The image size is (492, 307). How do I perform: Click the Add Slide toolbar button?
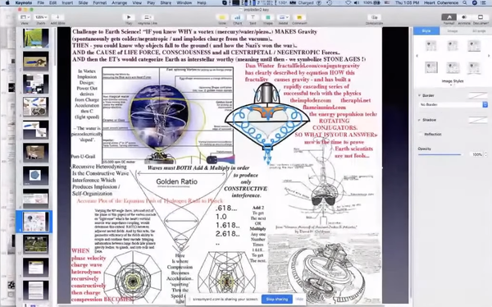[57, 17]
